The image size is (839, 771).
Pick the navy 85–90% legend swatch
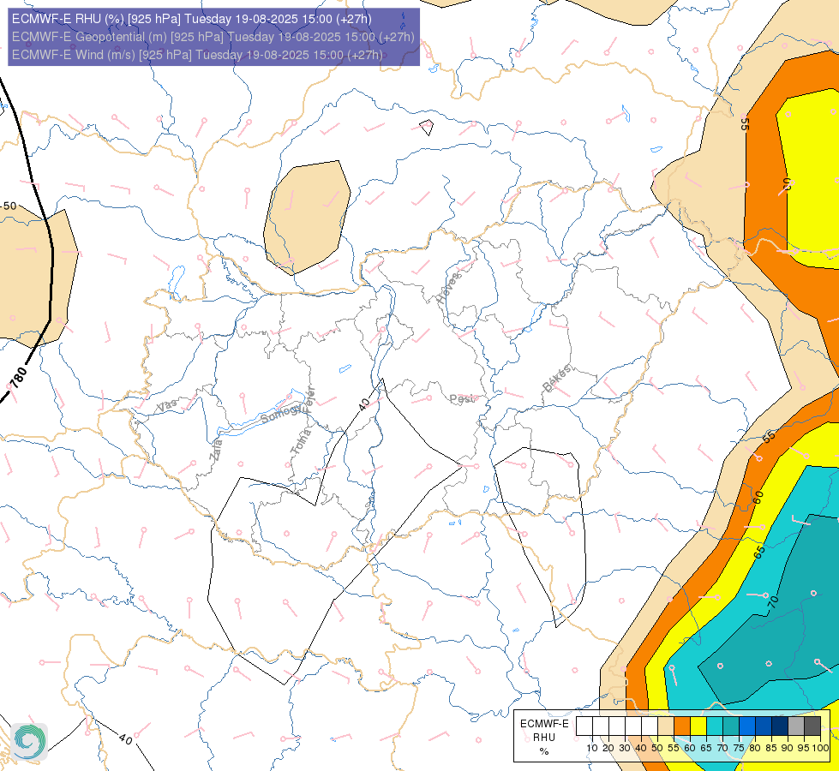(x=780, y=726)
